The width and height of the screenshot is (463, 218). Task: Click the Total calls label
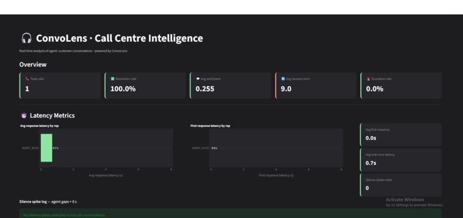tap(37, 79)
